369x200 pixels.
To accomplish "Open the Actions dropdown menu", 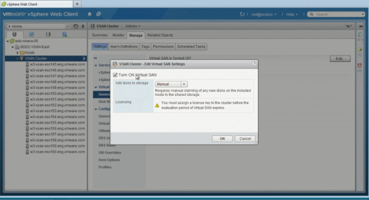I will click(133, 26).
